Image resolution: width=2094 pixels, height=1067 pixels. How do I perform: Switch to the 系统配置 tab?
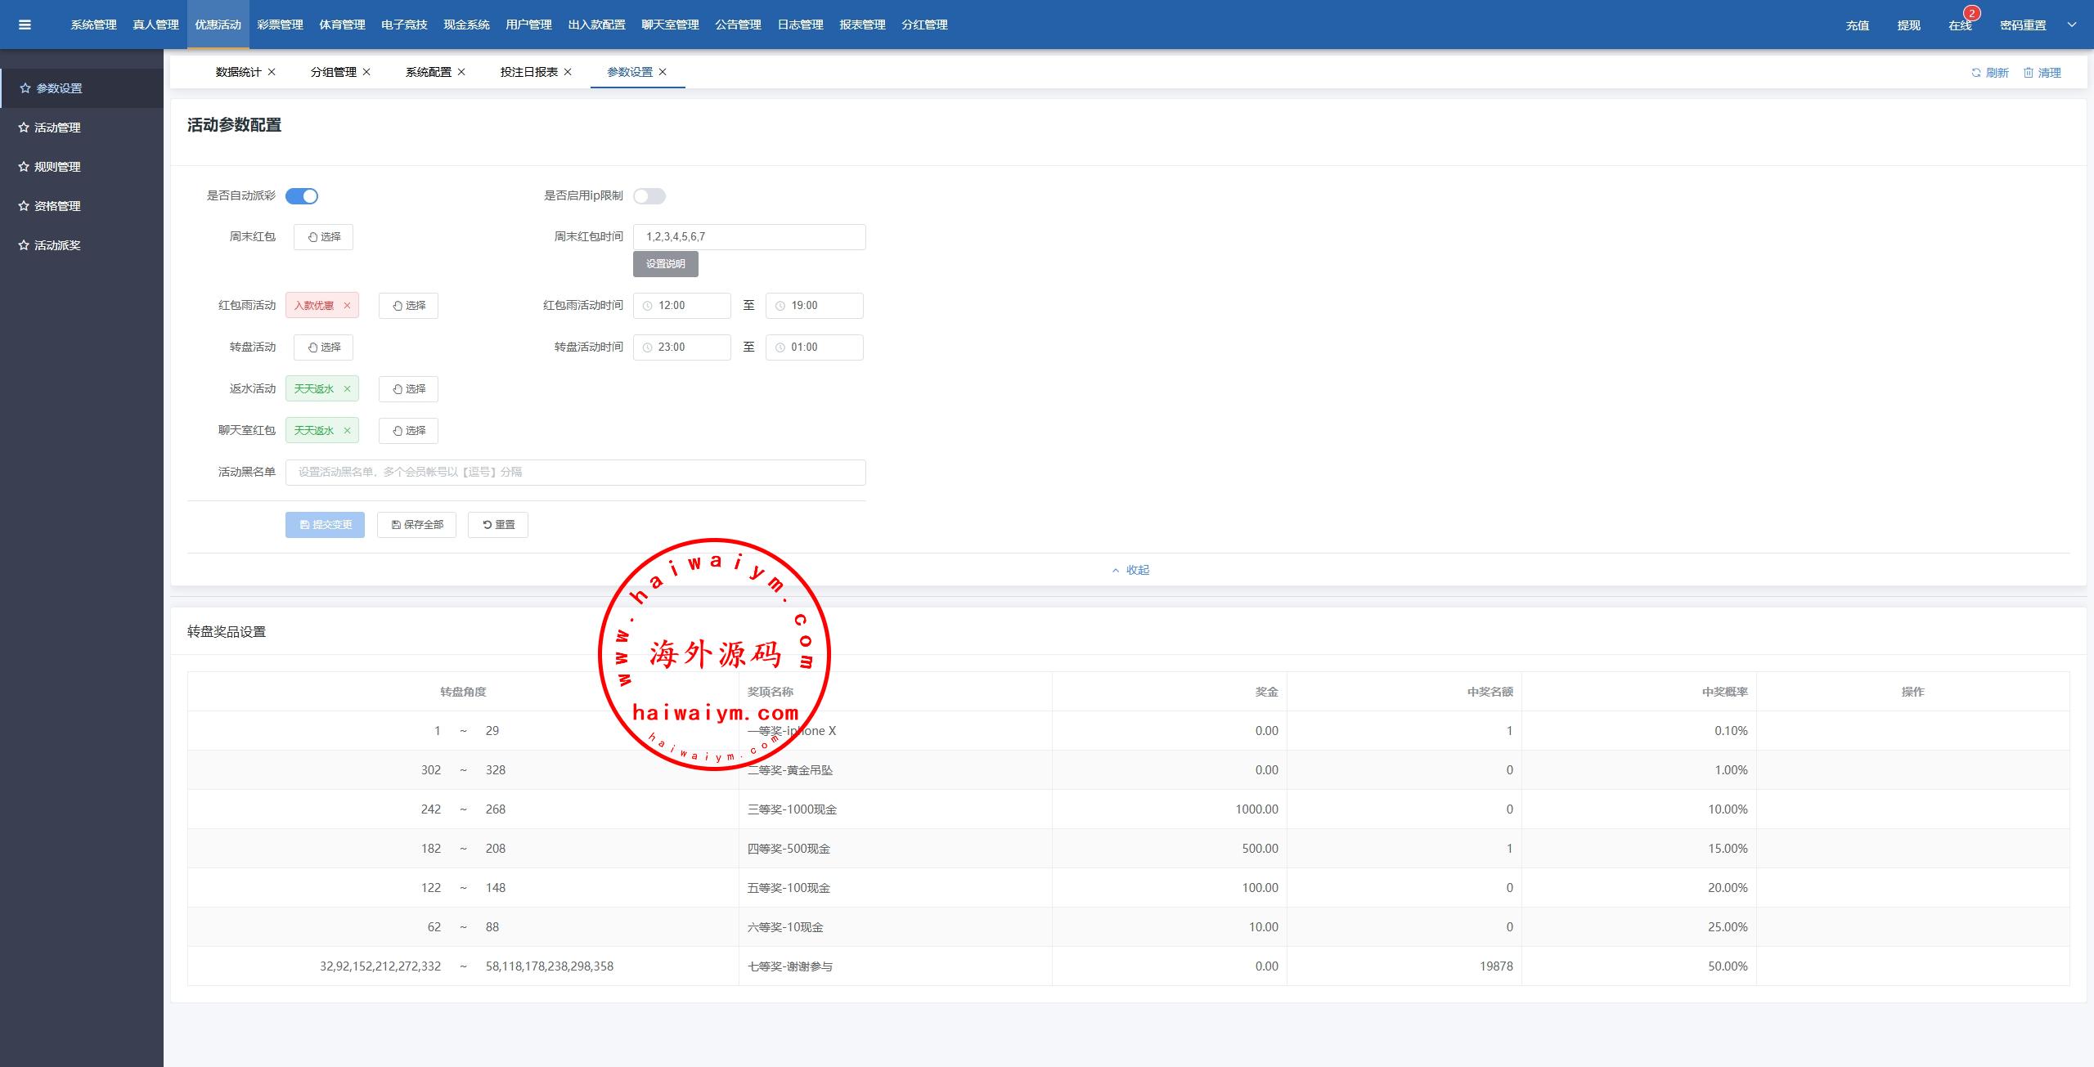pos(428,72)
